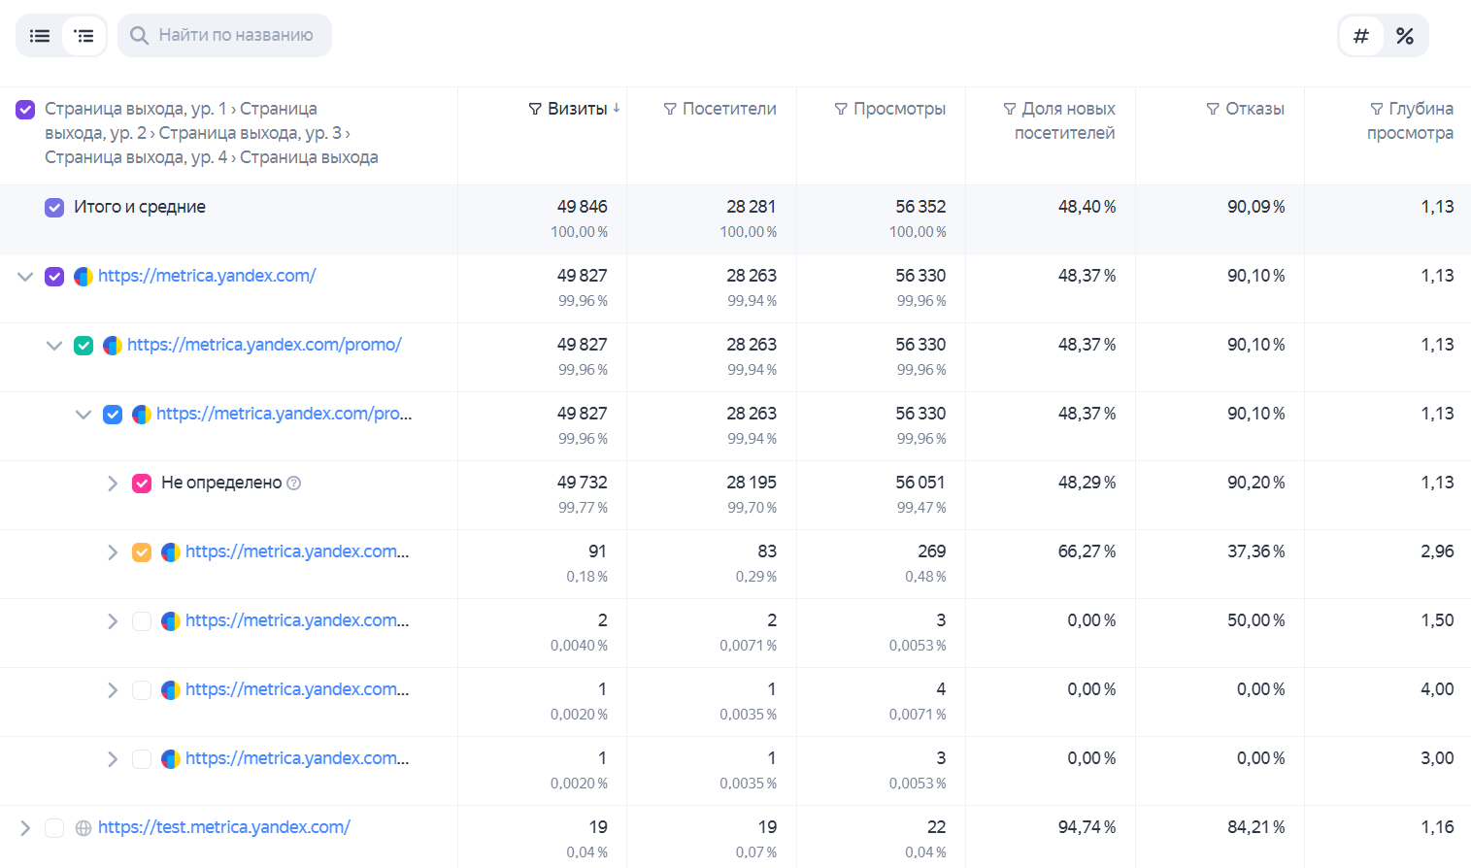The height and width of the screenshot is (868, 1471).
Task: Open filter for Глубина просмотра column
Action: [x=1377, y=109]
